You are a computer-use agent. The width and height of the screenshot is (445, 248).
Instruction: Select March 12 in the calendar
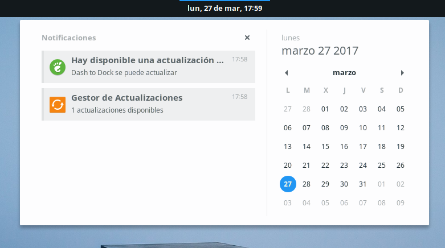click(x=401, y=128)
